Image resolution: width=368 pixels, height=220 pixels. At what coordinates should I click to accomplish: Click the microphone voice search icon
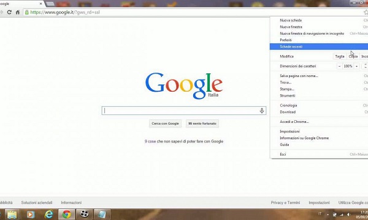(x=262, y=111)
